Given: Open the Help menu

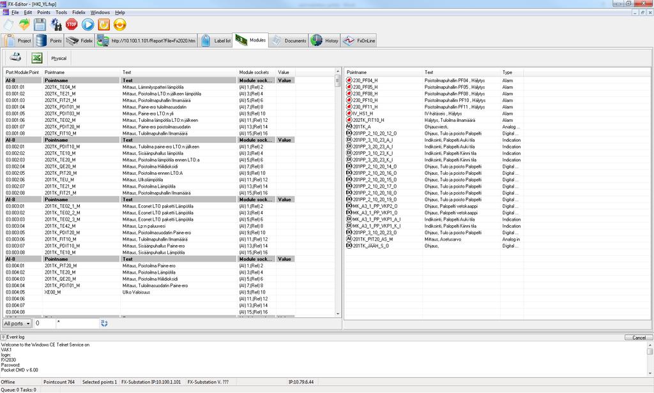Looking at the screenshot, I should (120, 13).
